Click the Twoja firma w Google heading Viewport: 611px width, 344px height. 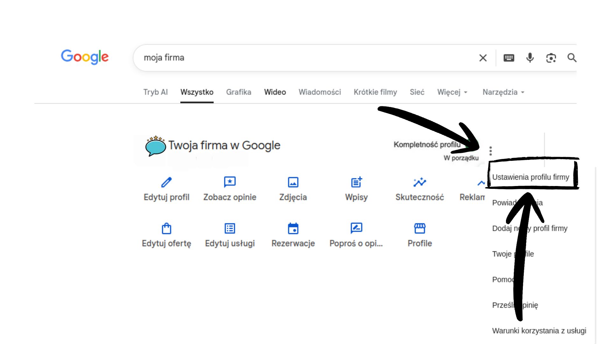coord(224,146)
